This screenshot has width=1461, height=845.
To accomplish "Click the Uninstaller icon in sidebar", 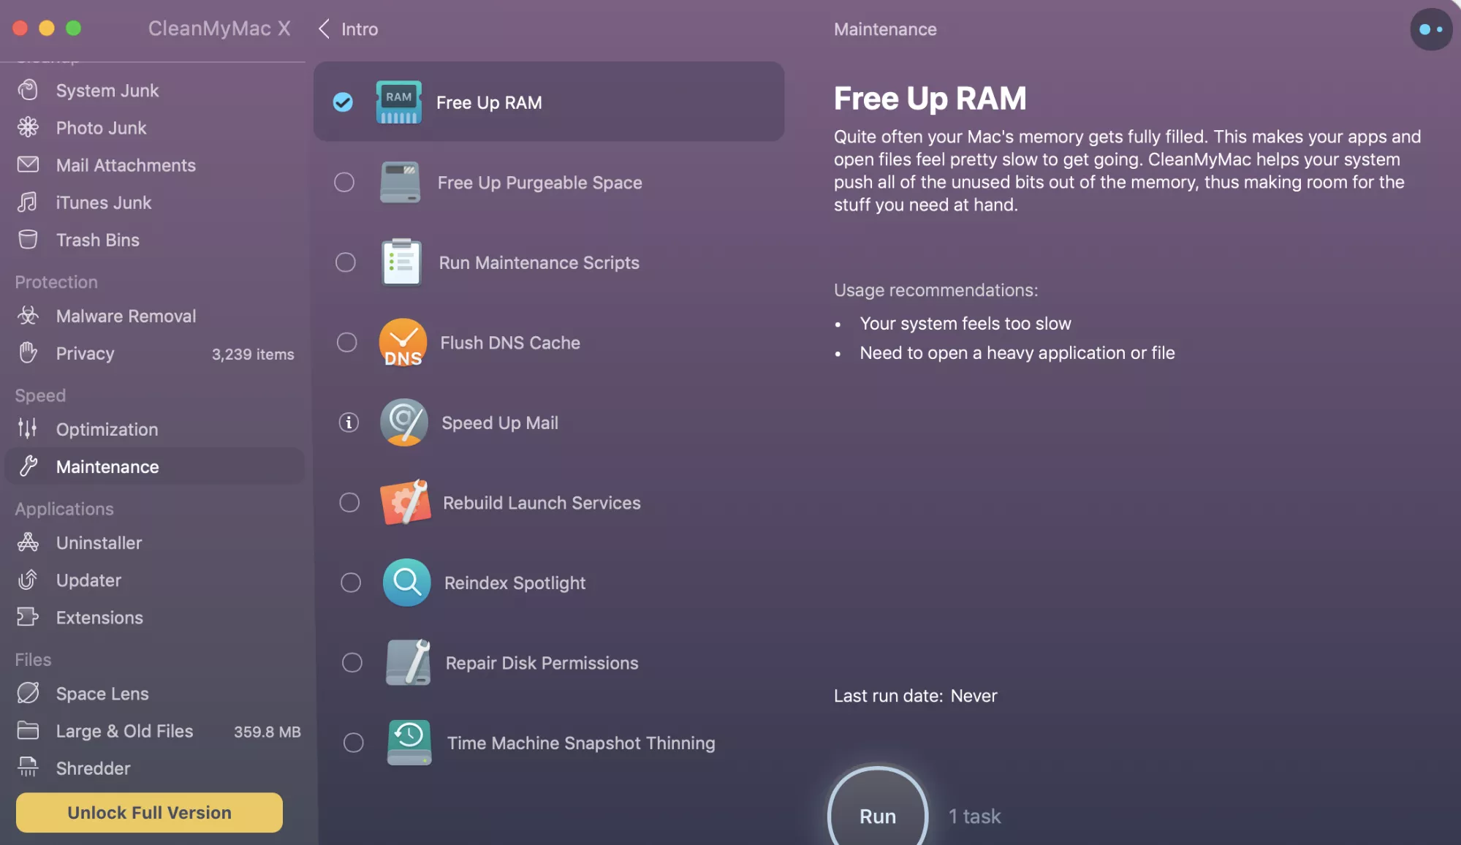I will pos(28,542).
